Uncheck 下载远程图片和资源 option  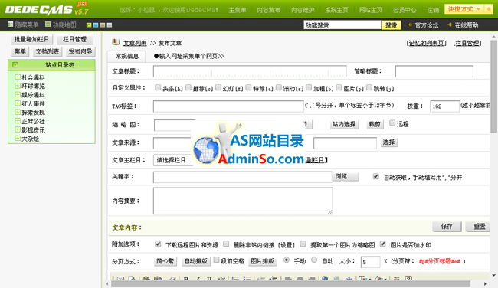[x=158, y=244]
